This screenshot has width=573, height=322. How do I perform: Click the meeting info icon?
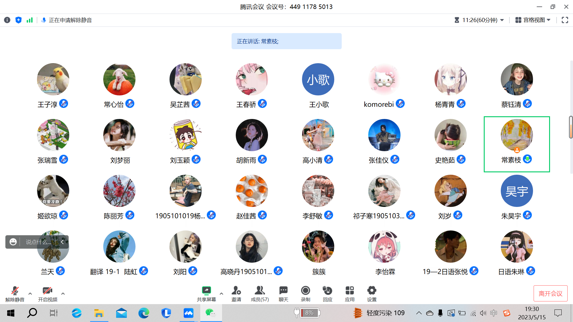tap(7, 20)
